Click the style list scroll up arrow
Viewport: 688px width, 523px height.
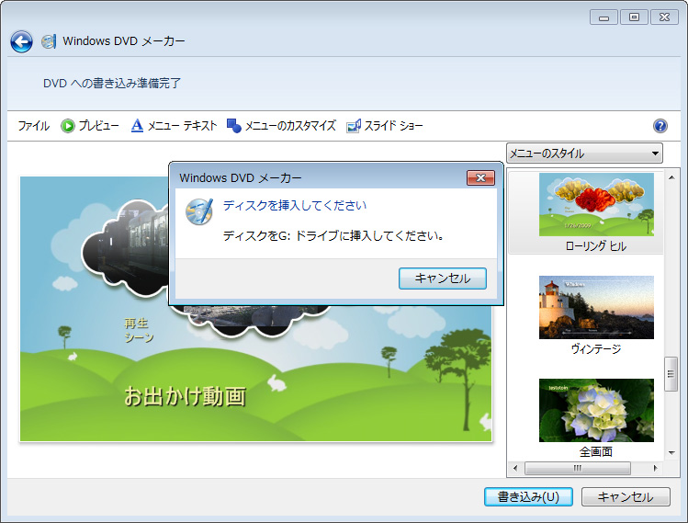tap(671, 177)
